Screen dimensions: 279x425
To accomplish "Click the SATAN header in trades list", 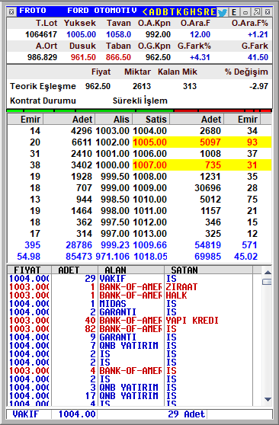I will pos(208,270).
